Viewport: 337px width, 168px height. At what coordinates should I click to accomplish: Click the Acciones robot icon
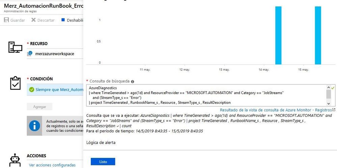[15, 160]
